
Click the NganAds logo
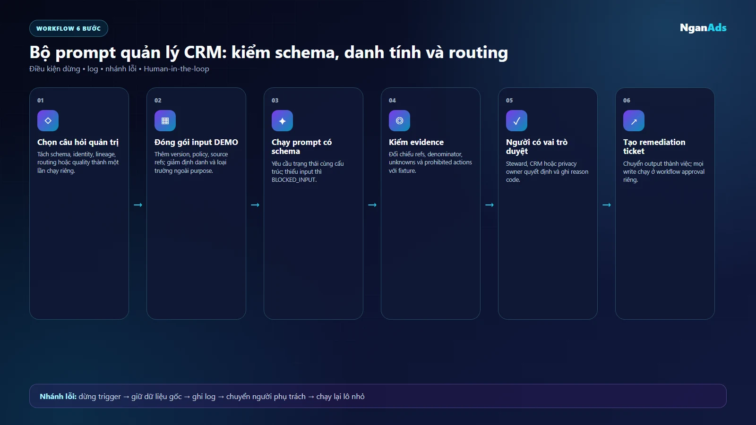[x=703, y=28]
